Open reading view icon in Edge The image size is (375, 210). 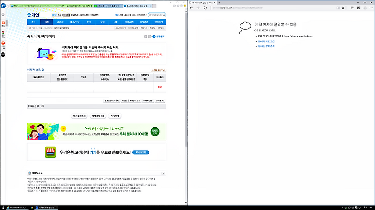(338, 8)
